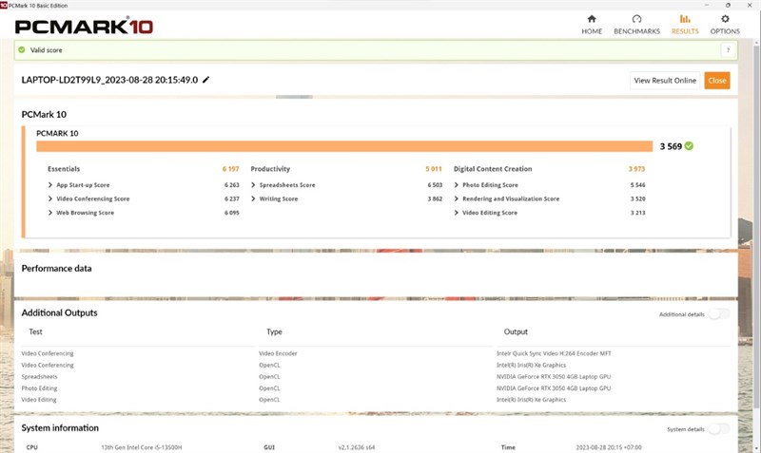The width and height of the screenshot is (761, 453).
Task: Enable the Additional details toggle
Action: pos(719,314)
